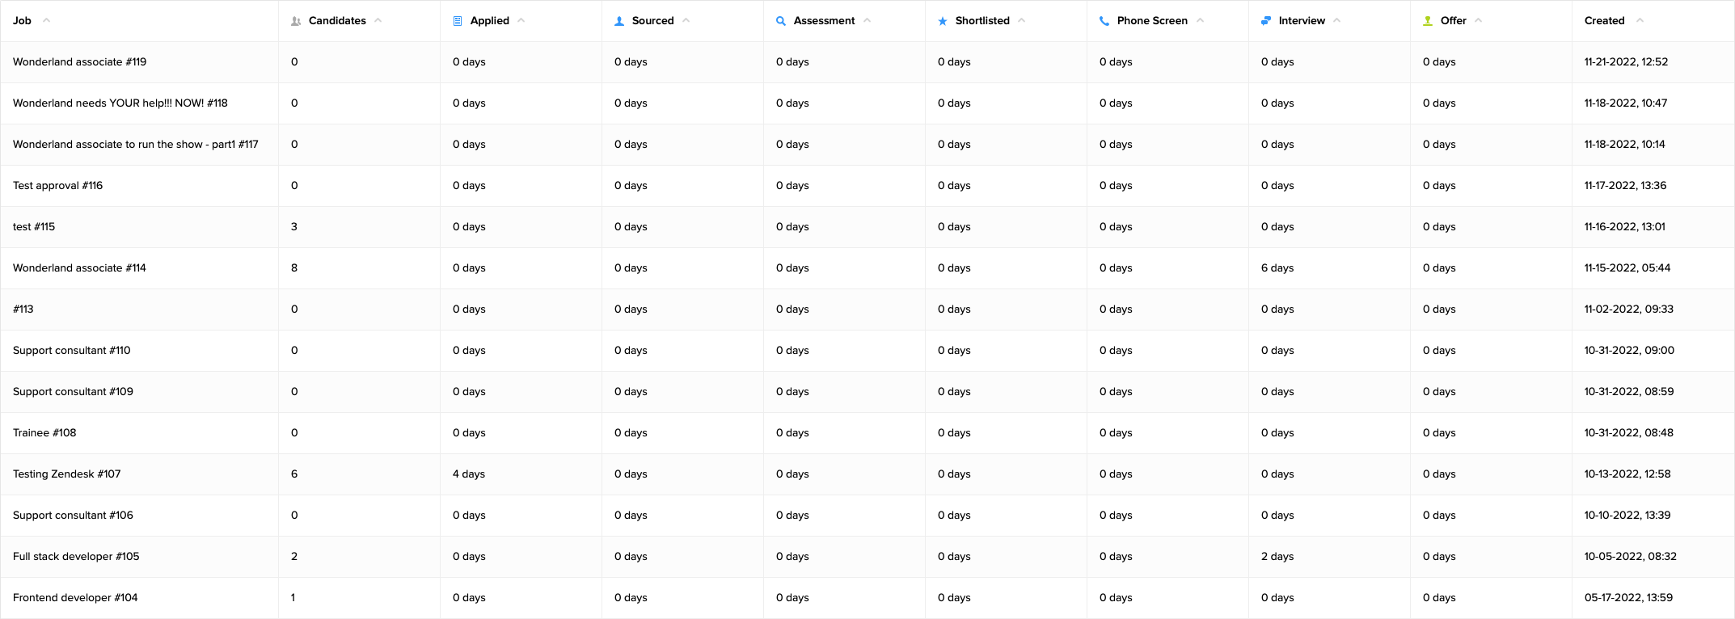Click created date 10-31-2022, 08:59

pos(1629,392)
